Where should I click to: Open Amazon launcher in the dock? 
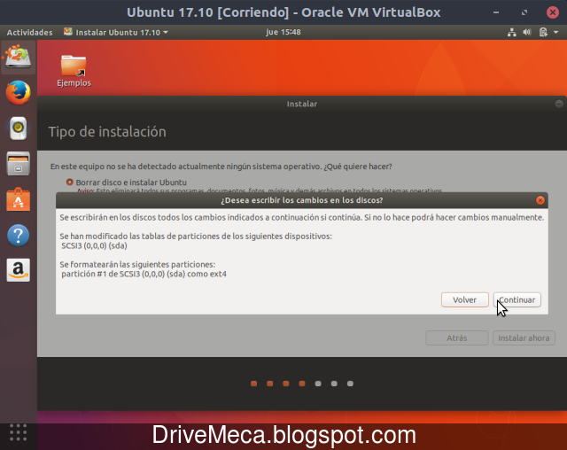click(x=18, y=270)
